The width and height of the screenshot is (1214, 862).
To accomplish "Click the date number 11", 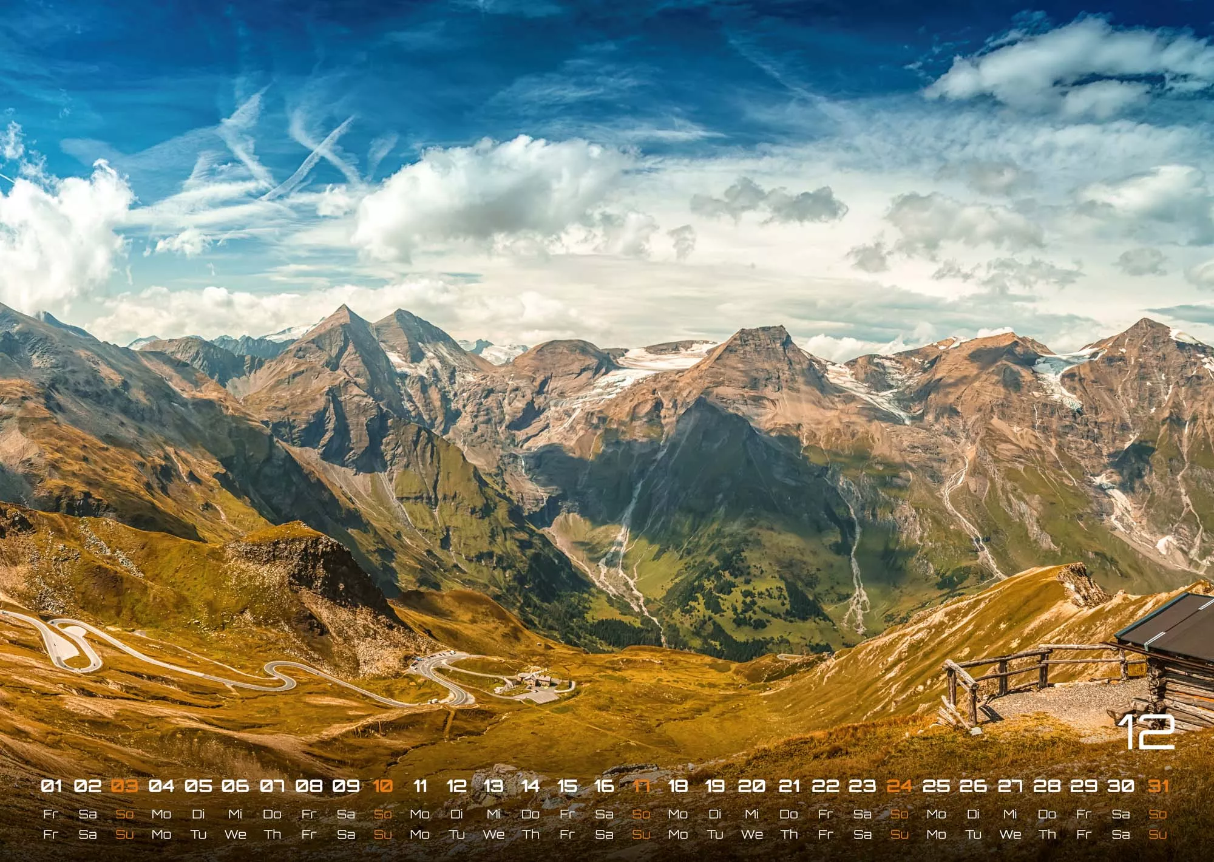I will point(420,786).
